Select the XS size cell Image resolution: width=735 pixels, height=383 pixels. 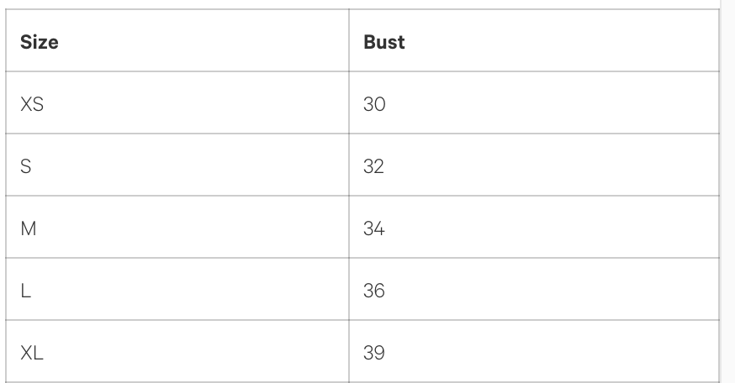click(32, 104)
